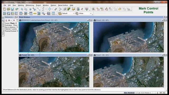The height and width of the screenshot is (95, 169).
Task: Close the Reference side panel
Action: click(17, 17)
